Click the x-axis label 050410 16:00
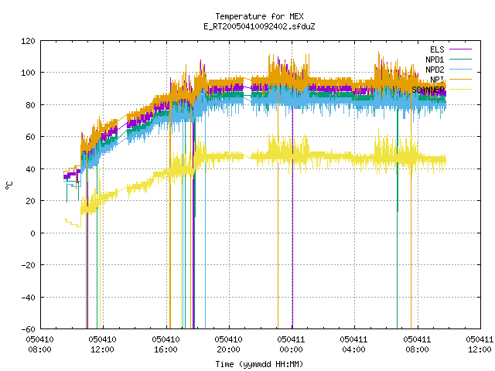Screen dimensions: 495x371 [x=166, y=345]
